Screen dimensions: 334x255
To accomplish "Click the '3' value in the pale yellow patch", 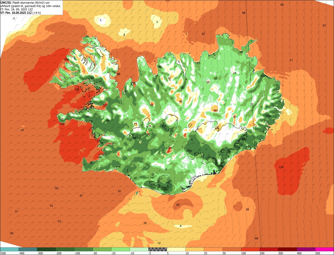I will coord(100,20).
